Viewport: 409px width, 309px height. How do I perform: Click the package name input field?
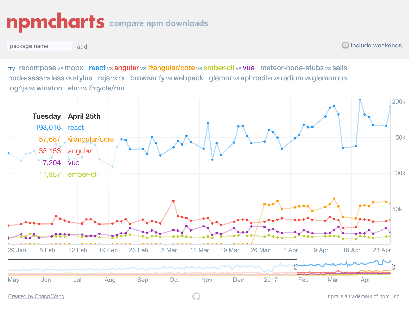click(x=40, y=46)
